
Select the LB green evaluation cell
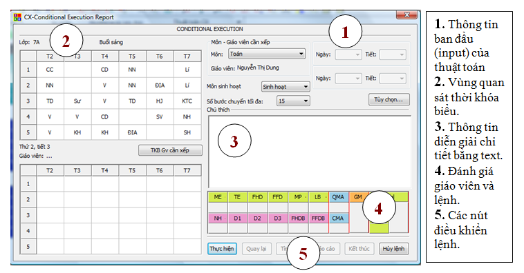pos(318,197)
